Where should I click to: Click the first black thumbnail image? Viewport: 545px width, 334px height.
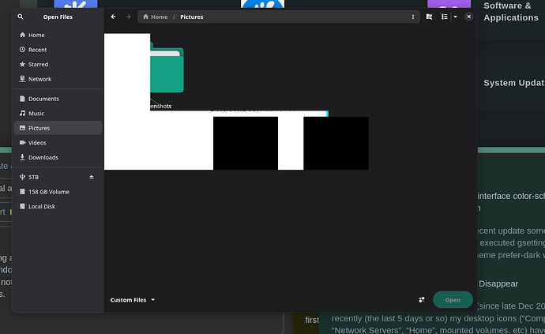pos(246,143)
